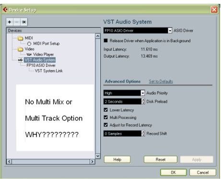This screenshot has width=221, height=179.
Task: Click the remove device minus icon
Action: [17, 22]
